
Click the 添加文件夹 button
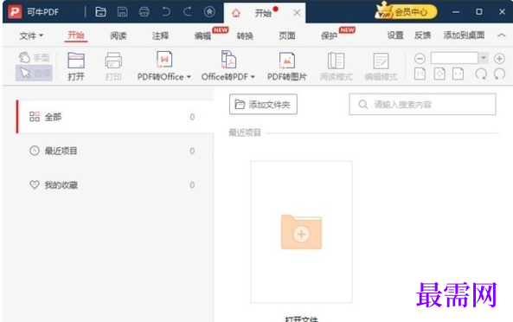coord(263,105)
